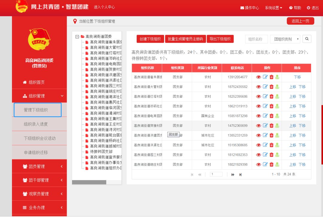This screenshot has width=323, height=217.
Task: Edit organization with phone 18752435582
Action: (265, 86)
